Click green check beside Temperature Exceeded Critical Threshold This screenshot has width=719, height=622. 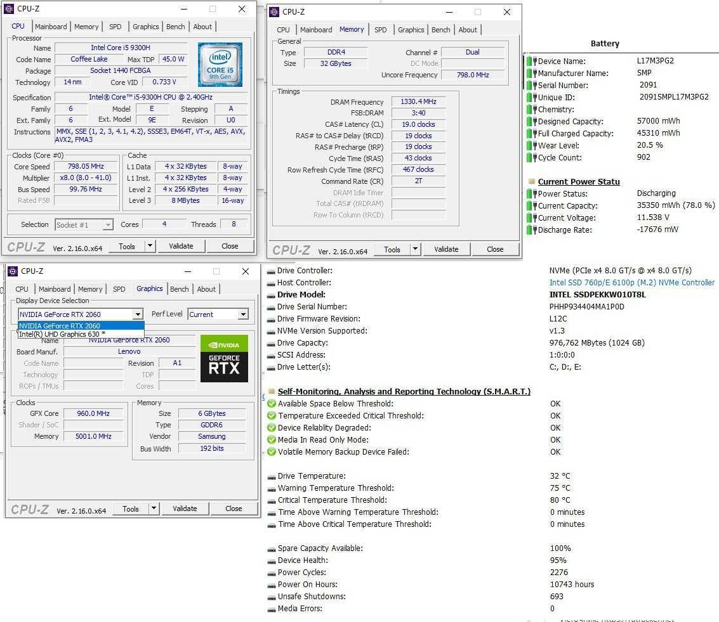pos(272,415)
